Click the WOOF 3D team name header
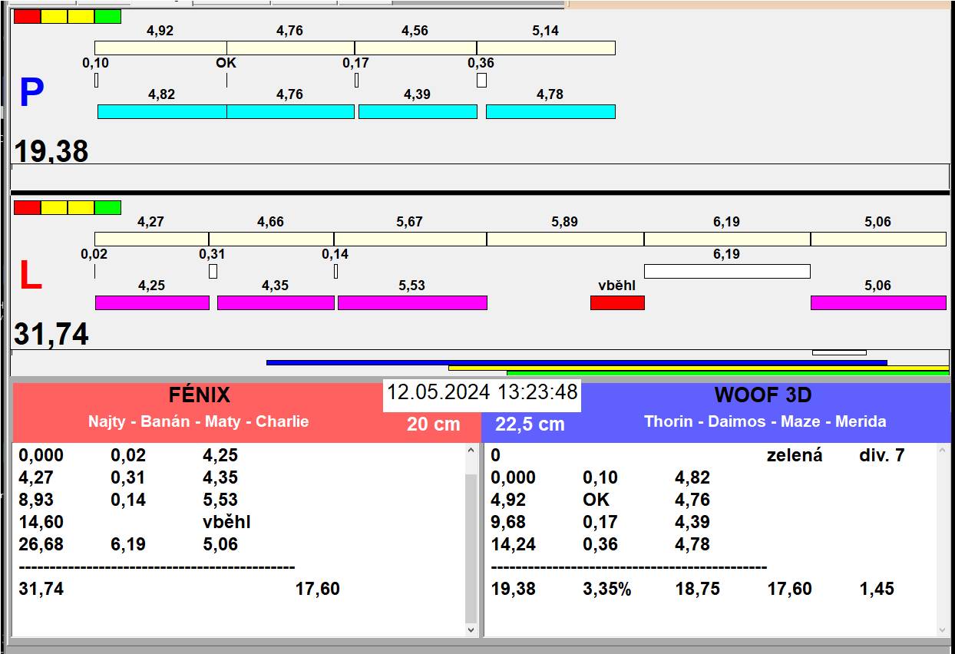This screenshot has height=654, width=955. tap(763, 395)
